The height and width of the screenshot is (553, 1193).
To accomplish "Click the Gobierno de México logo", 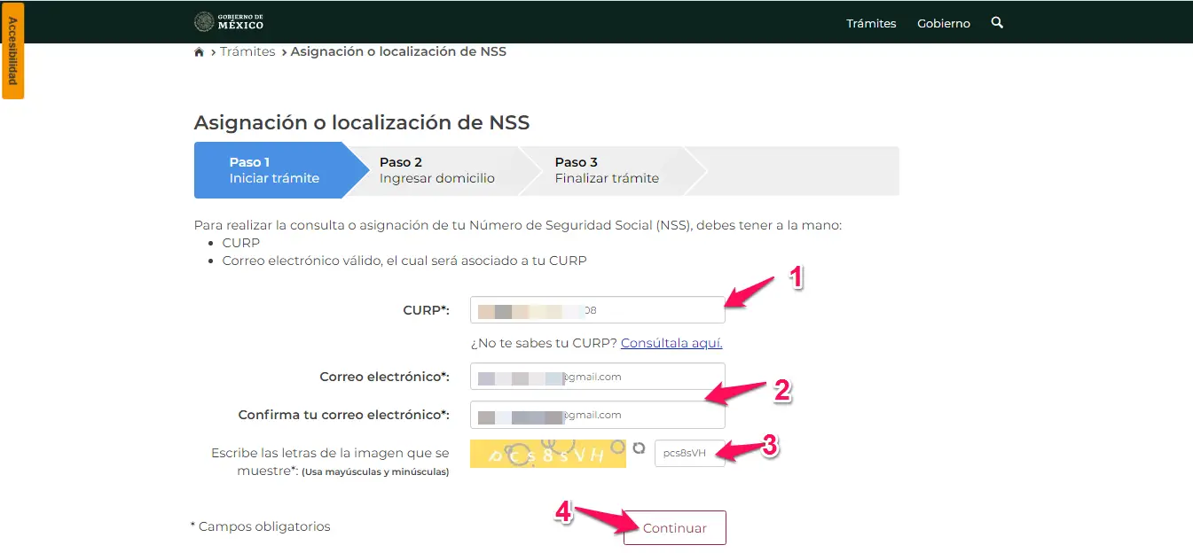I will [x=229, y=22].
